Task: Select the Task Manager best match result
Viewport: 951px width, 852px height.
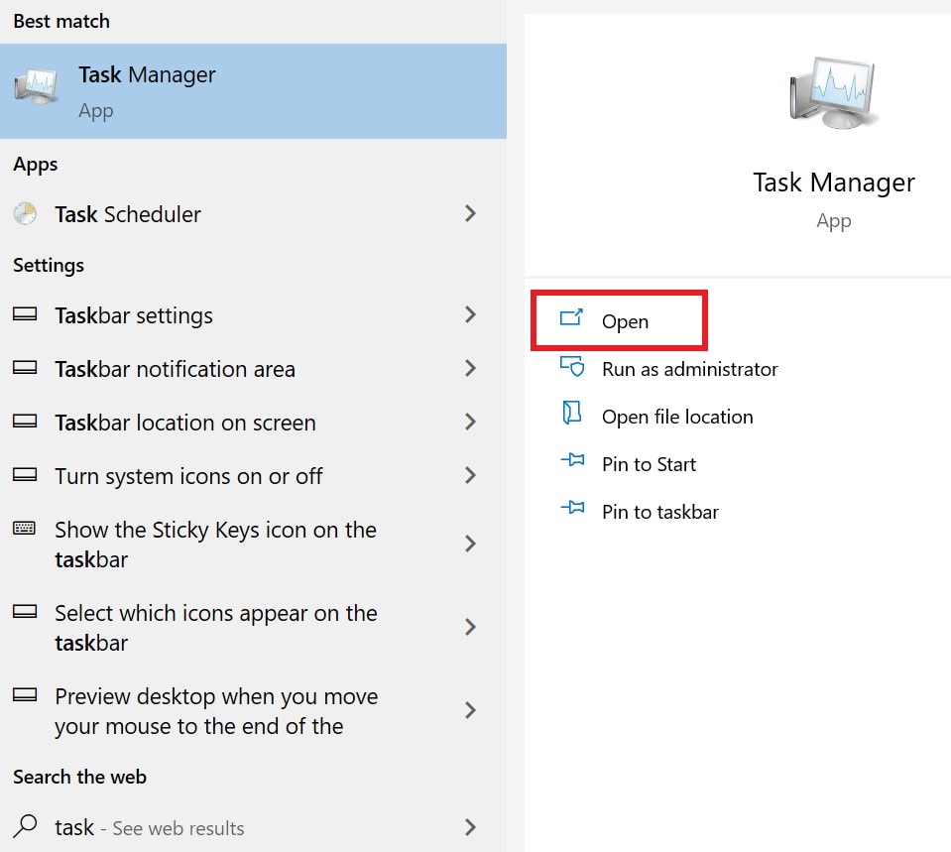Action: pos(253,91)
